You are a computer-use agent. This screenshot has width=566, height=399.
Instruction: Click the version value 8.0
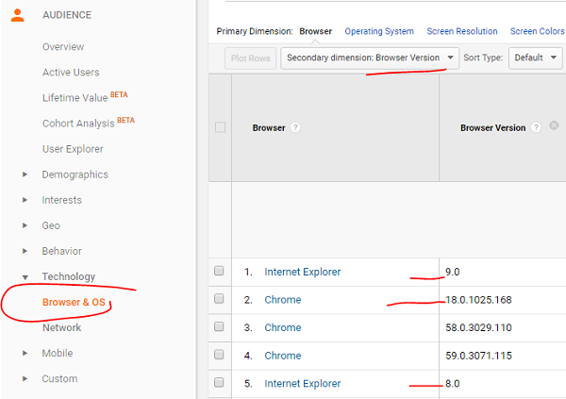coord(452,384)
